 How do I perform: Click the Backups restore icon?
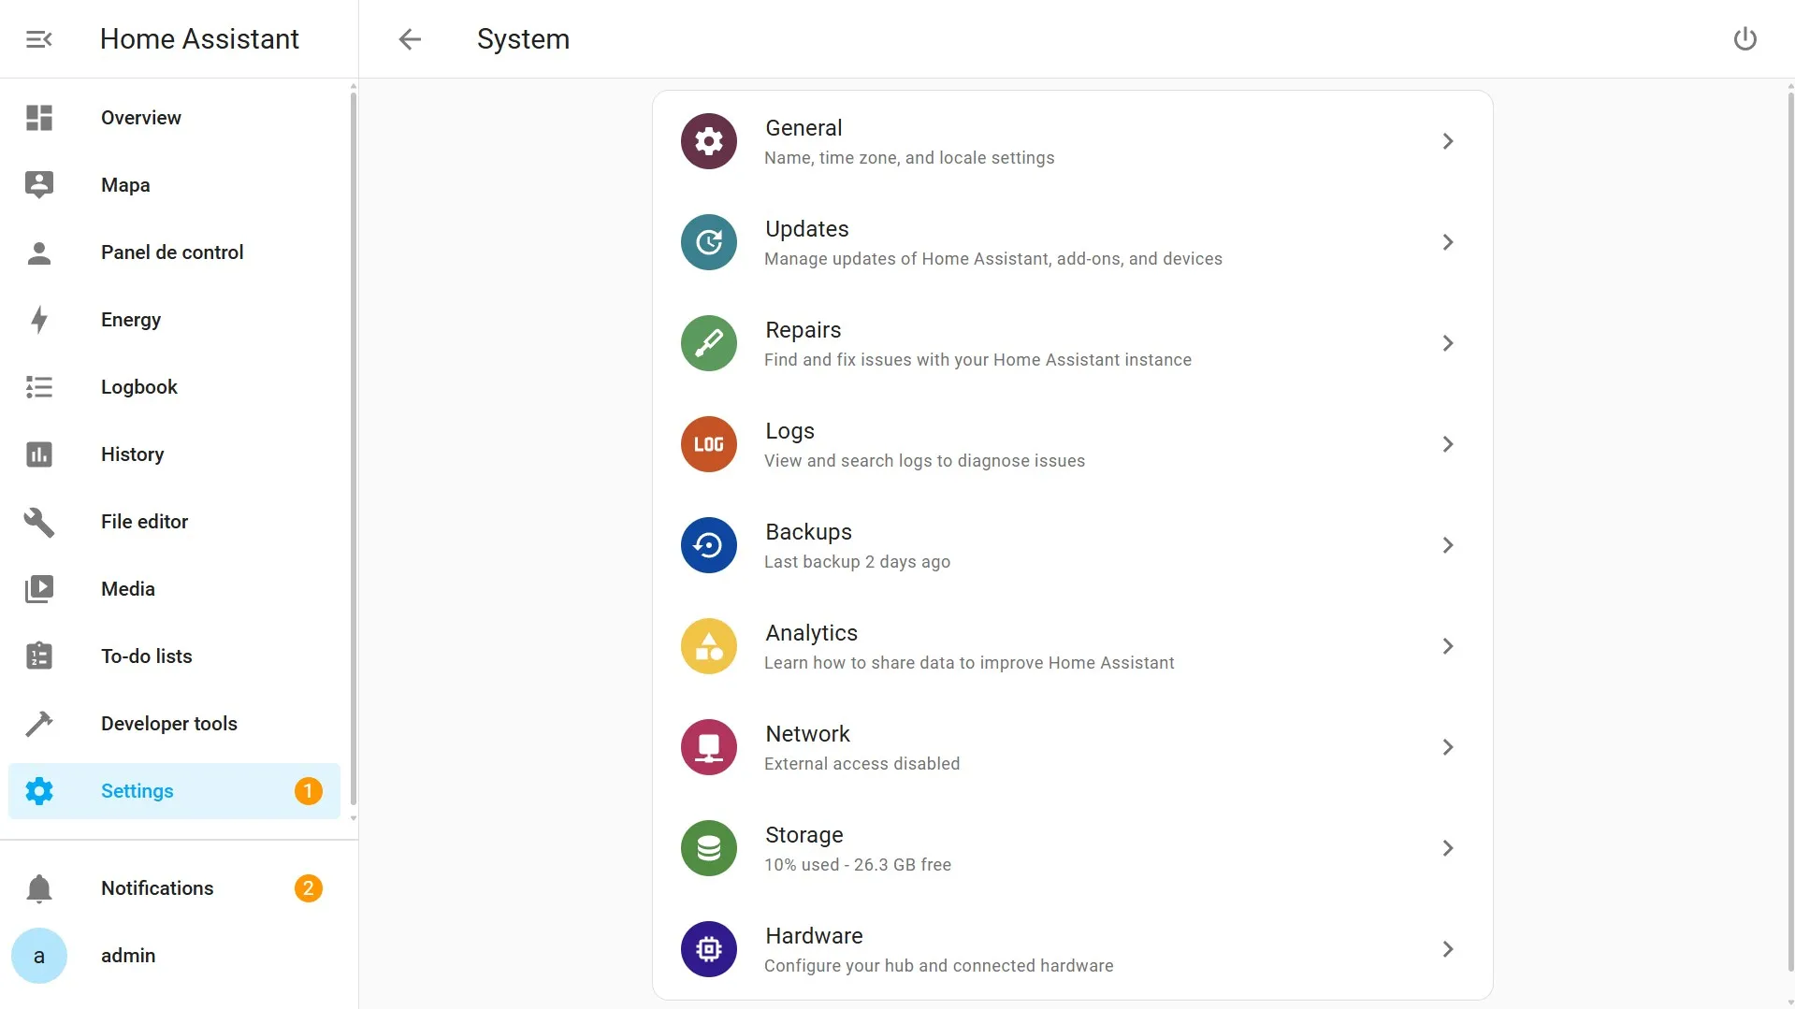709,545
